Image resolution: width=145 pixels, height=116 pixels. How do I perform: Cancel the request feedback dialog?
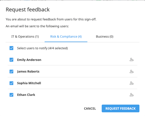pyautogui.click(x=90, y=109)
